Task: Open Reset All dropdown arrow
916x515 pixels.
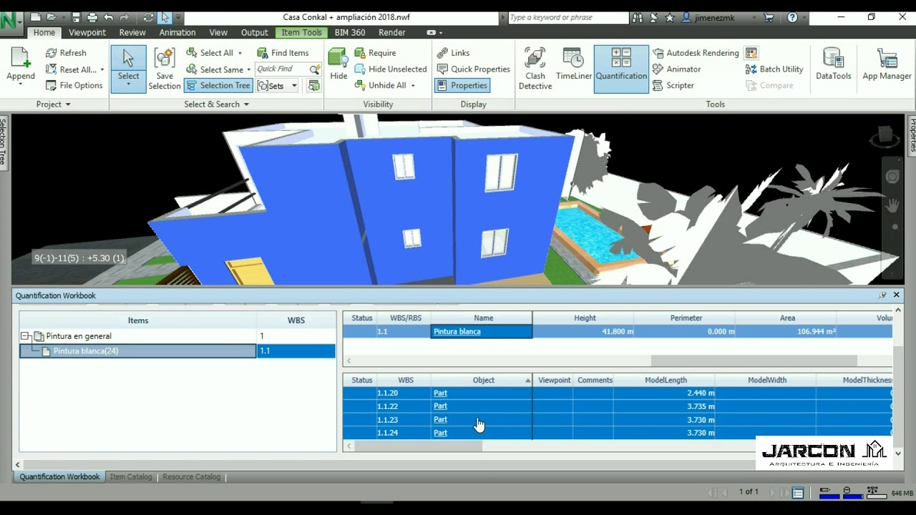Action: coord(102,69)
